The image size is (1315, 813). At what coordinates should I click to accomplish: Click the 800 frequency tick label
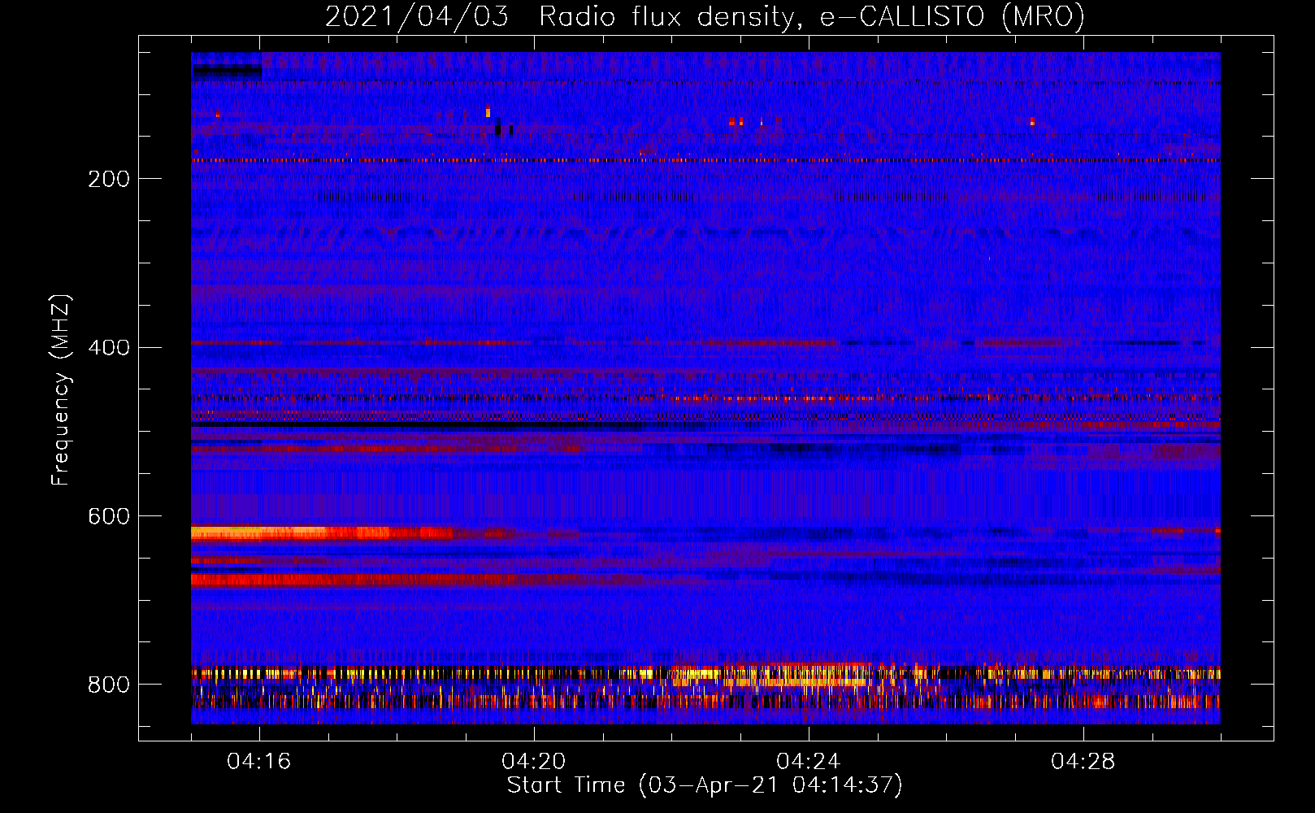109,685
